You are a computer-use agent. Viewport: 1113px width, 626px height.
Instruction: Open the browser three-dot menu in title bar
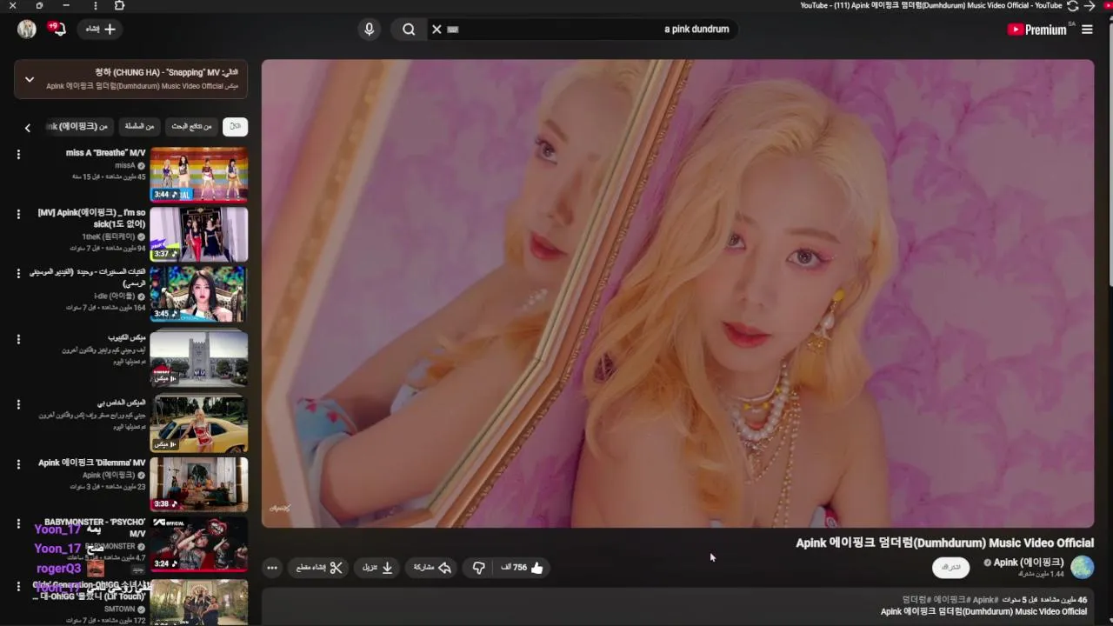click(x=95, y=6)
